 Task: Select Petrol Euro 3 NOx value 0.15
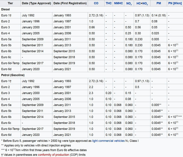pyautogui.click(x=128, y=93)
